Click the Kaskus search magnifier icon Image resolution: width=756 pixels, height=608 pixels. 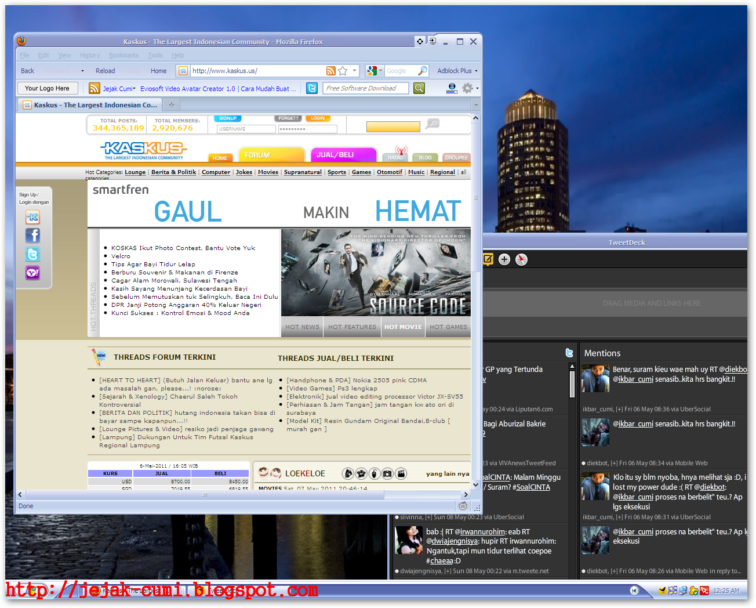pyautogui.click(x=432, y=124)
